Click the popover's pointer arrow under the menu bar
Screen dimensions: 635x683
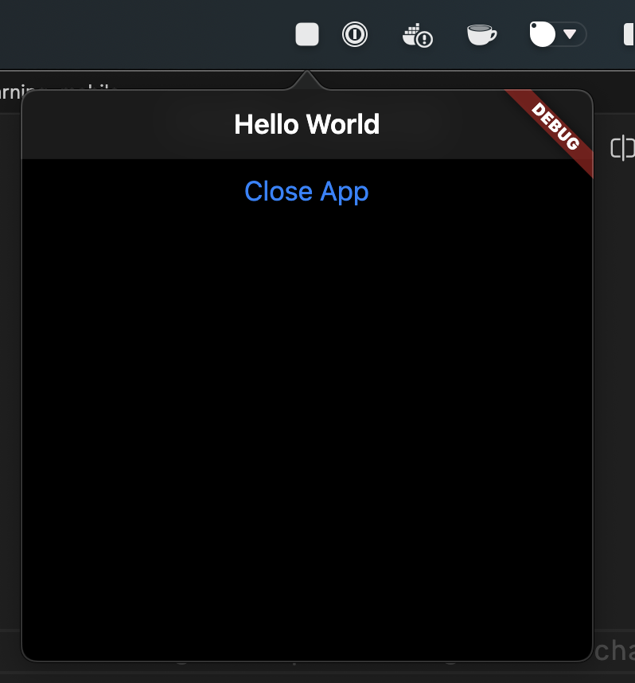(307, 80)
